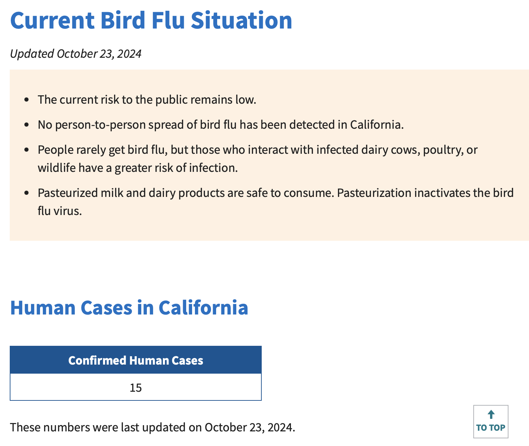529x446 pixels.
Task: Click the These numbers were last updated text
Action: point(152,427)
